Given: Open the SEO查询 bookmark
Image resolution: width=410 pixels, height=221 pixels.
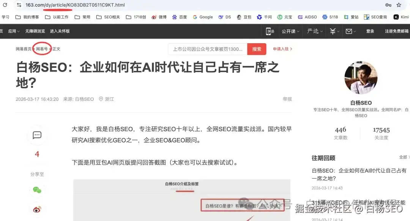Looking at the screenshot, I should point(375,17).
